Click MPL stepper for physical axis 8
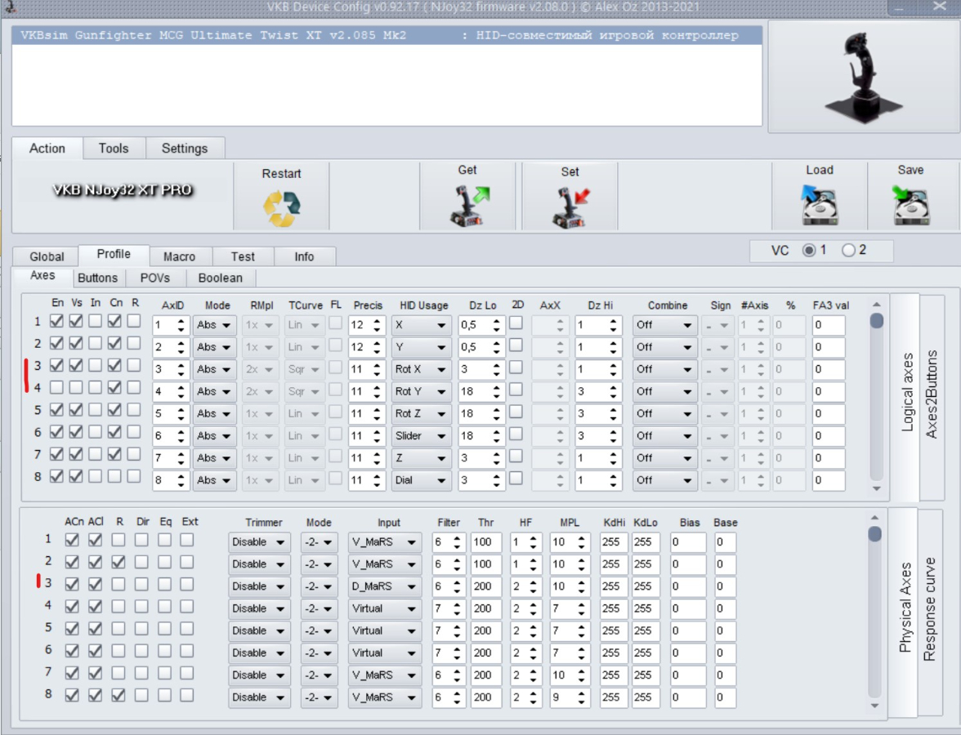 (x=581, y=697)
